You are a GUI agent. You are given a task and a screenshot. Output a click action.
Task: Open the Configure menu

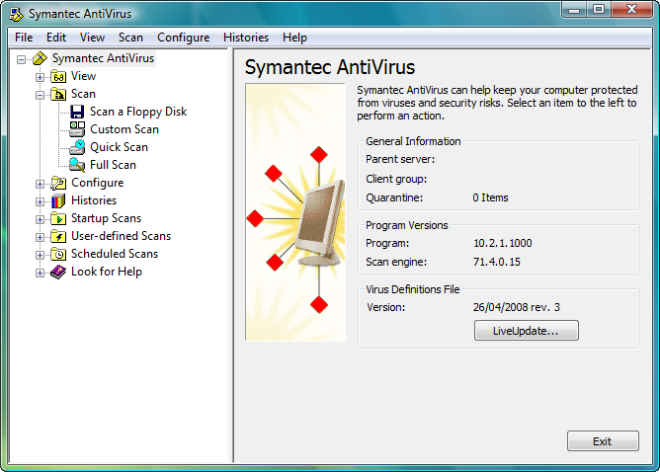[x=183, y=38]
